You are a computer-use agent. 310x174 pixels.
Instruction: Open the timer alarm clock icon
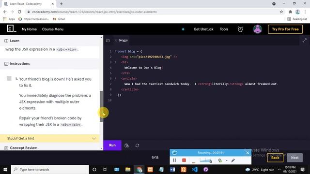[240, 29]
